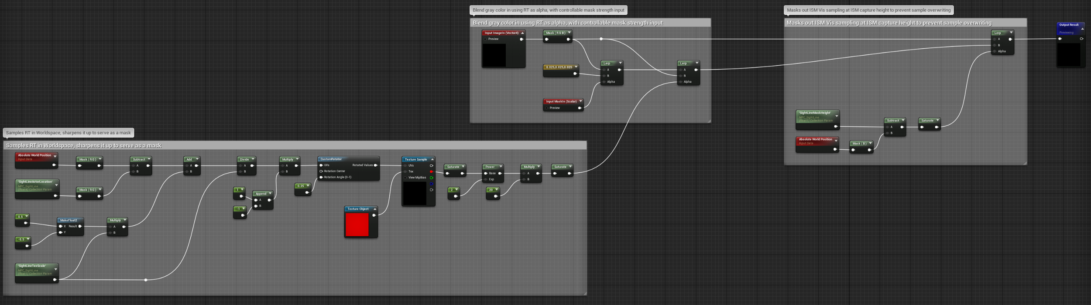Image resolution: width=1091 pixels, height=305 pixels.
Task: Click the Divide node's B input pin
Action: (x=241, y=172)
